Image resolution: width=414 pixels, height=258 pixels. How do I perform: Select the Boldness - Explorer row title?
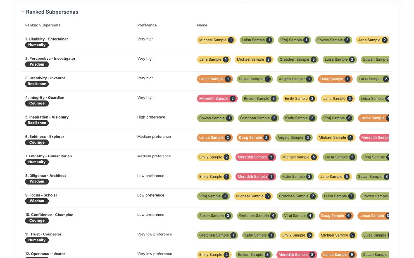click(x=45, y=137)
